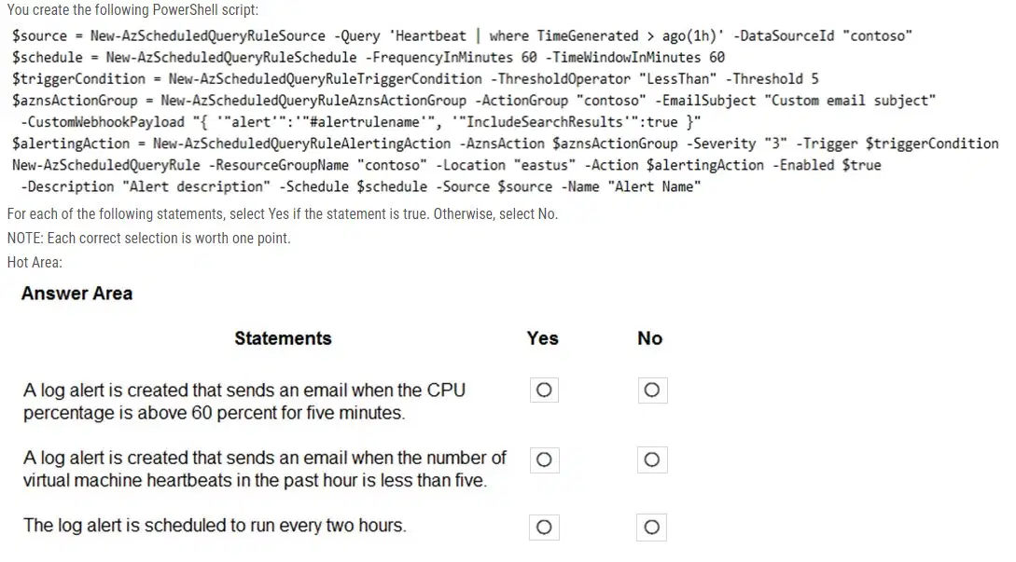Click the Answer Area heading
1016x562 pixels.
point(77,294)
